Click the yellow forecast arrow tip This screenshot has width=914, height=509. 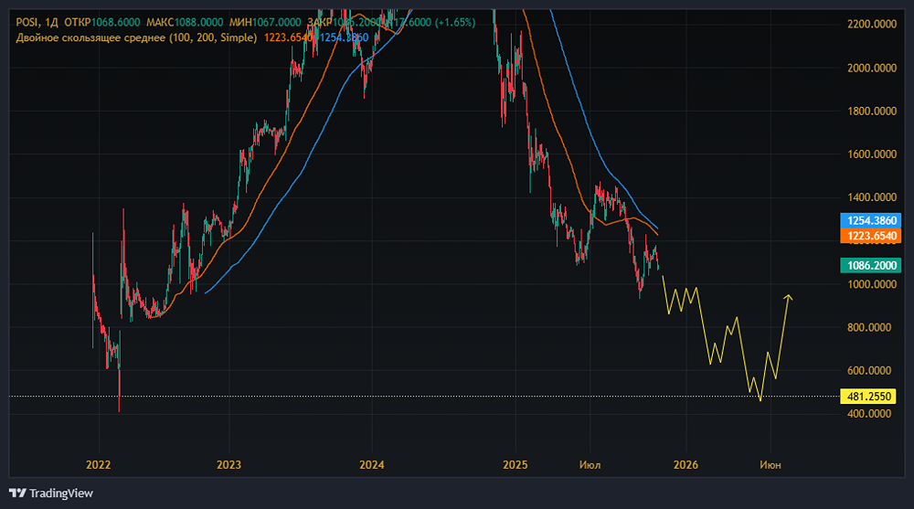pyautogui.click(x=788, y=297)
